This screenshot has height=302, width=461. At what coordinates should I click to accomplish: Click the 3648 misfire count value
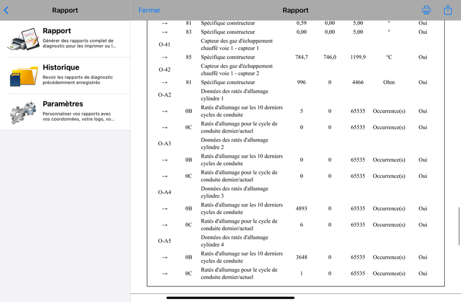click(301, 257)
